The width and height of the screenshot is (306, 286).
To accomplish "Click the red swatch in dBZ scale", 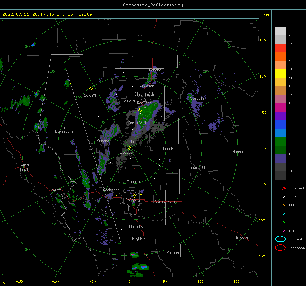I will 280,48.
